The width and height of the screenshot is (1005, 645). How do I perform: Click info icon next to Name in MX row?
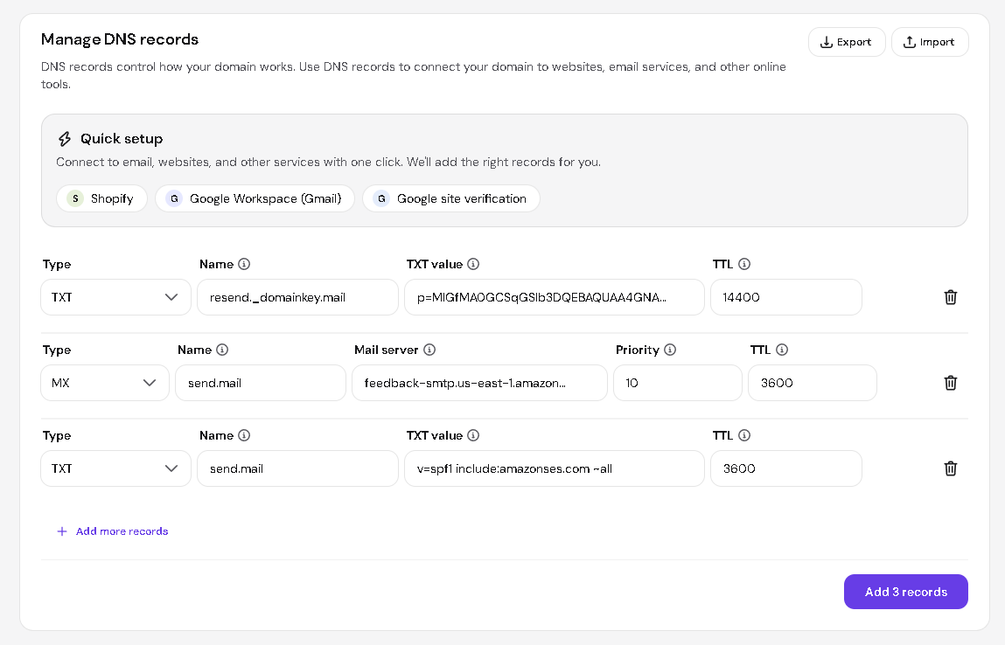point(222,350)
